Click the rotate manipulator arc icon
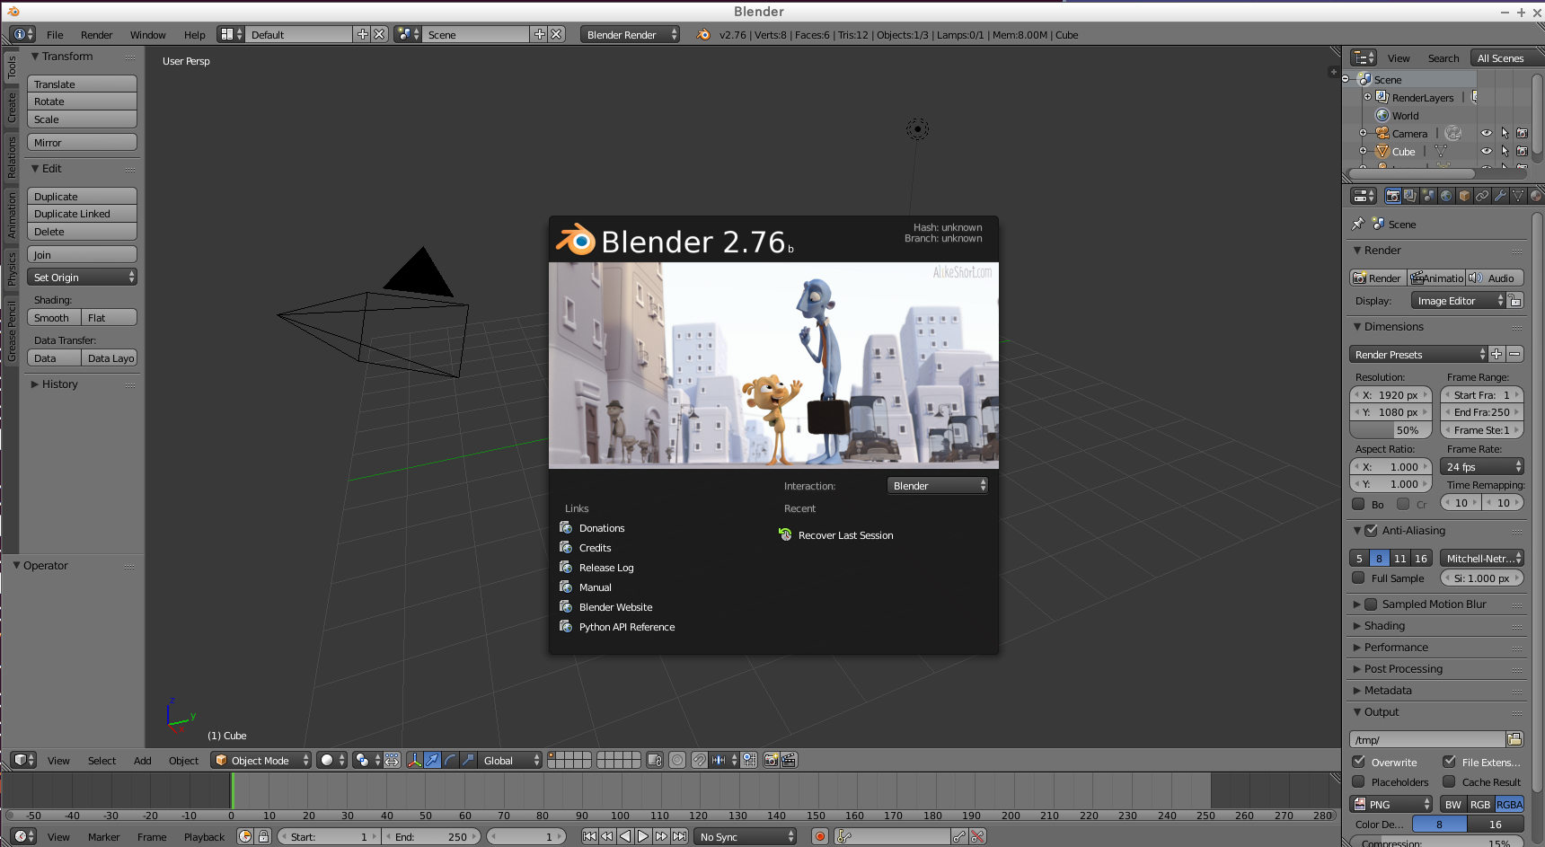The height and width of the screenshot is (847, 1545). [450, 760]
